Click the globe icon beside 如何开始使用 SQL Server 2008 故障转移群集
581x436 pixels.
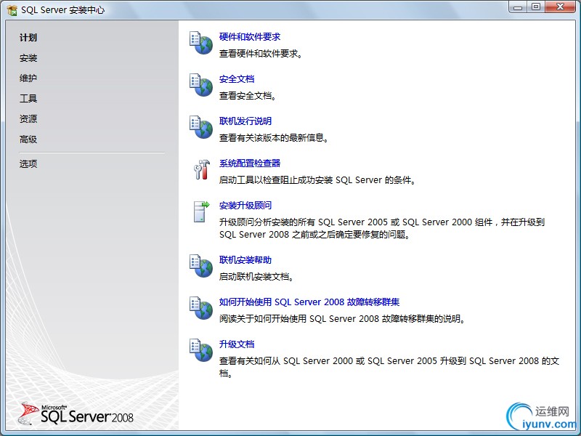click(201, 308)
